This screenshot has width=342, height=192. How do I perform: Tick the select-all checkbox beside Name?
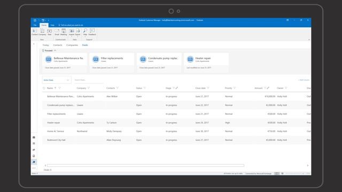pos(44,88)
